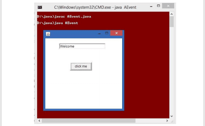Click the console vertical scroll down arrow
Screen dimensions: 205x126
tap(172, 116)
